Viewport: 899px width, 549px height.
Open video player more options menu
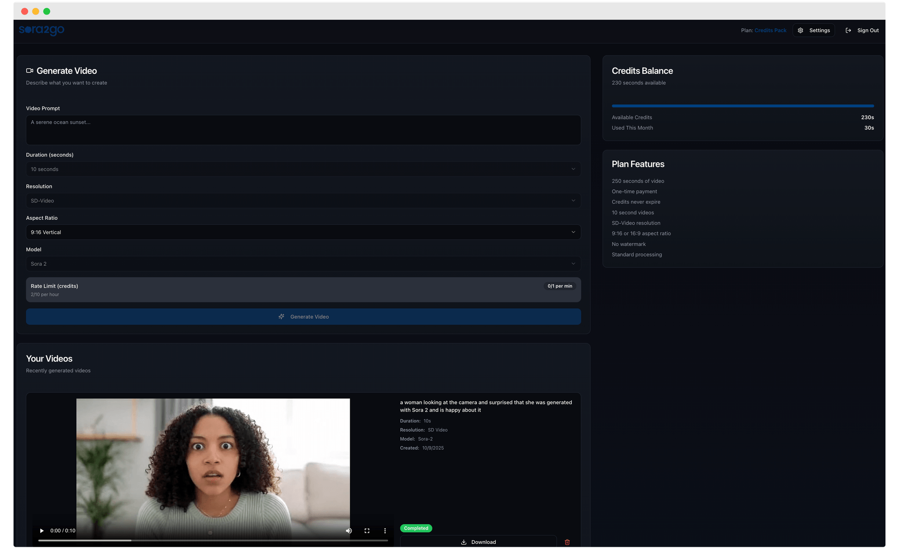(x=385, y=531)
